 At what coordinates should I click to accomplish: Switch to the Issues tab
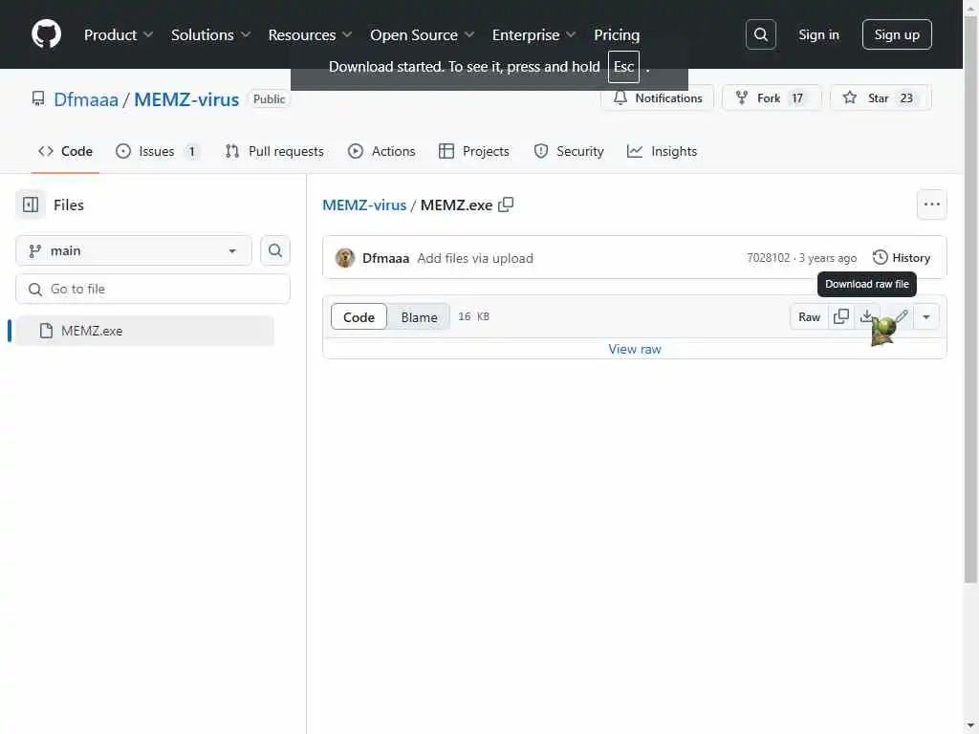point(158,151)
